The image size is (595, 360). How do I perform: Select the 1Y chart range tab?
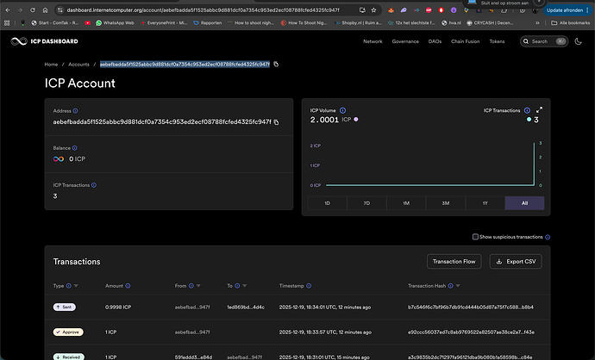[x=485, y=203]
